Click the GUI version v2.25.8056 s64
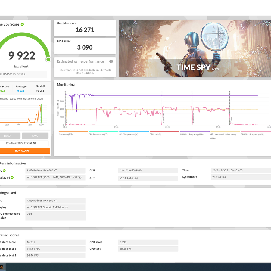Viewport: 271px width, 271px height. tap(148, 179)
